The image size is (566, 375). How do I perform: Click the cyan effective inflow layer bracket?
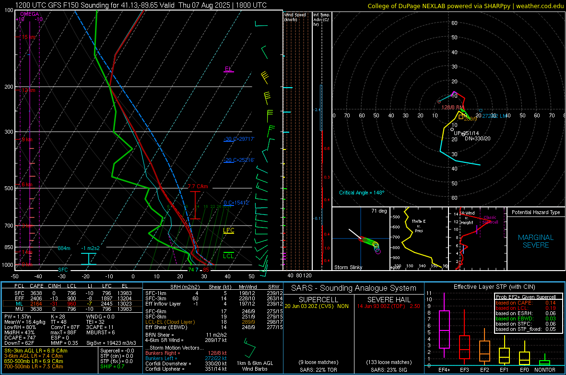coord(88,259)
